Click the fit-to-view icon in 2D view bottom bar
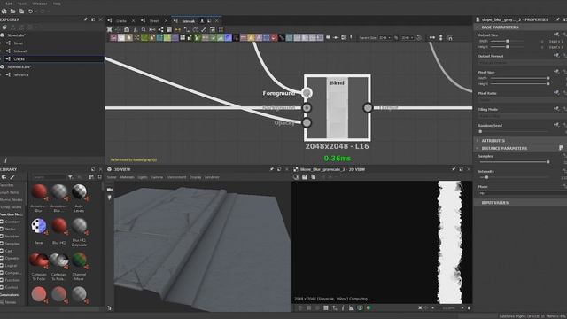Viewport: 567px width, 319px height. click(x=420, y=308)
